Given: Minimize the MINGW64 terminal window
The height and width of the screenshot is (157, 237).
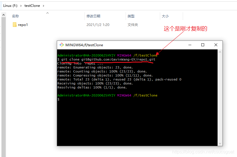Looking at the screenshot, I should tap(190, 45).
